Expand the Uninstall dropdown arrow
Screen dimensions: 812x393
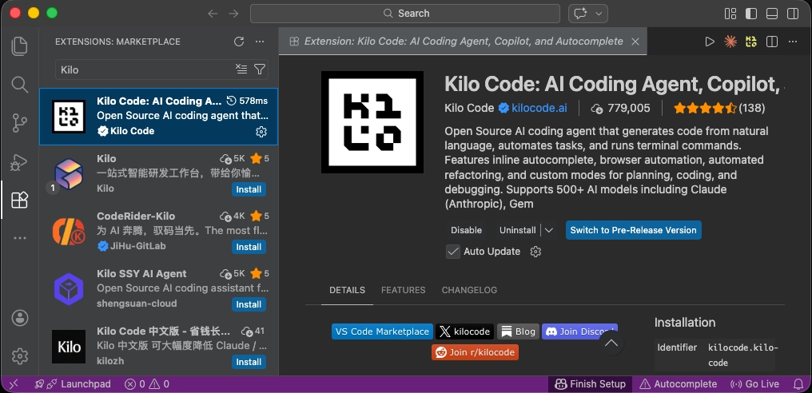tap(549, 230)
